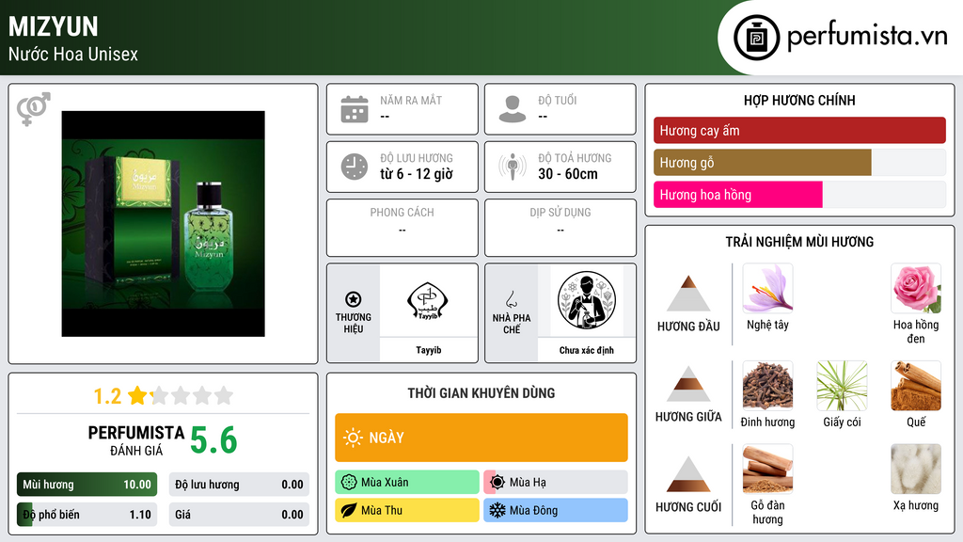Click the Phong cách box

[403, 228]
